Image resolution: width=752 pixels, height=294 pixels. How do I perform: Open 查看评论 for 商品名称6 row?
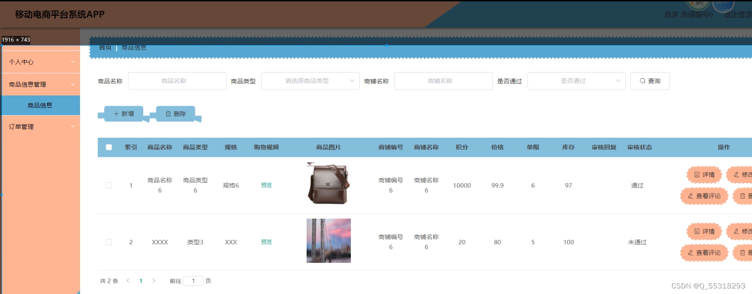click(704, 196)
